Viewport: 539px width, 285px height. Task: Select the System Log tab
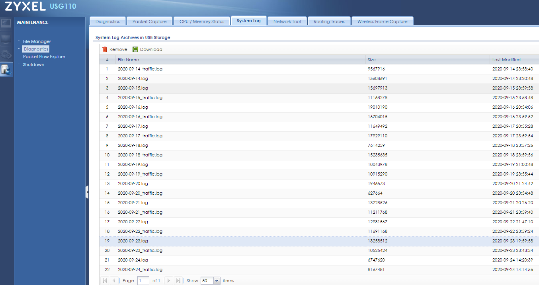pos(248,21)
